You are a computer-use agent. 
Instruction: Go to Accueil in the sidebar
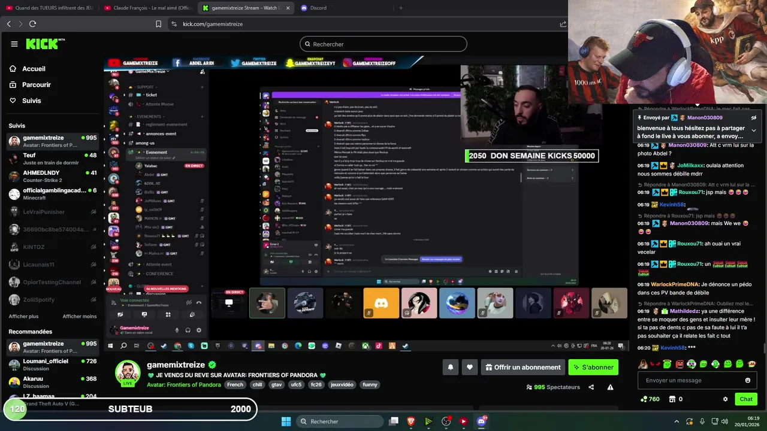(x=28, y=69)
